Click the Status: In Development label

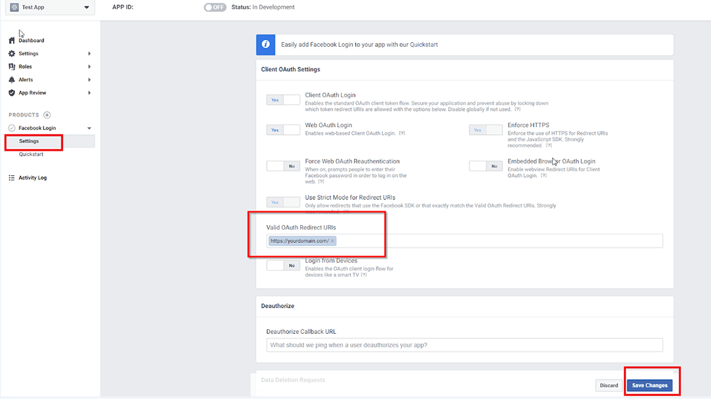tap(263, 7)
